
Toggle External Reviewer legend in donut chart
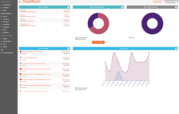click(x=81, y=39)
